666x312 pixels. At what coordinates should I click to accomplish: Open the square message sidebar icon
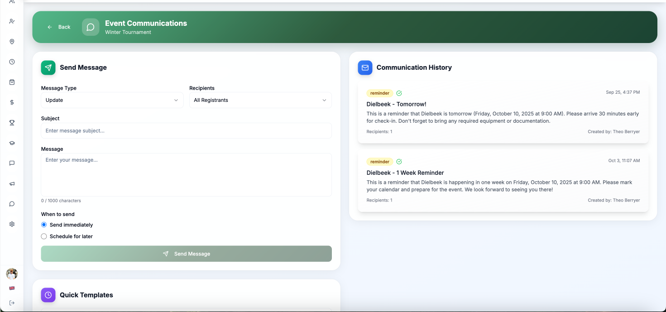12,163
